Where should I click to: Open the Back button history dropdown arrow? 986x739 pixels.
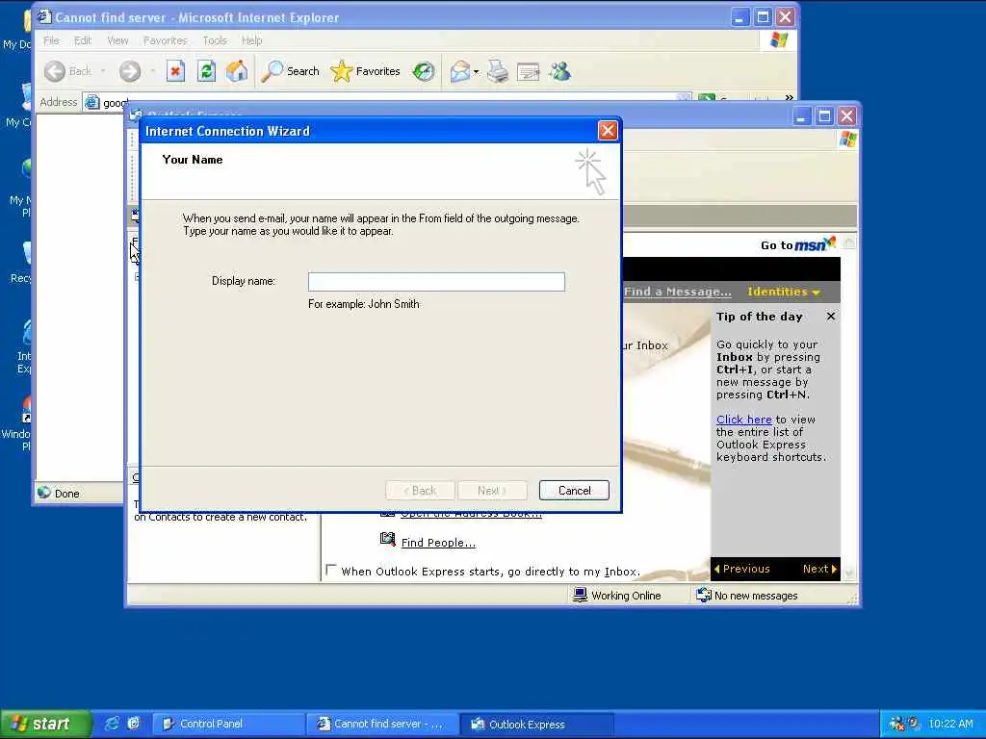(x=103, y=71)
